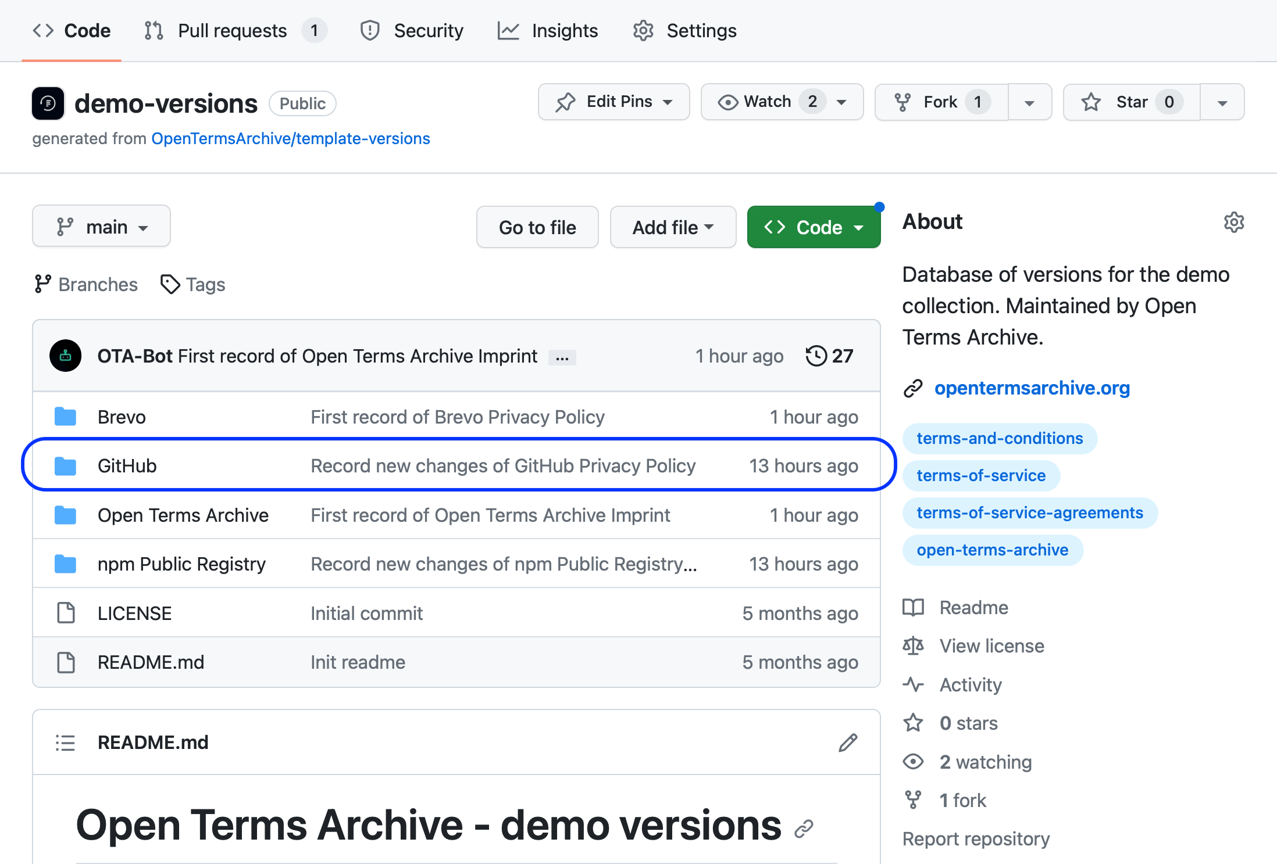Visit the opentermsarchive.org website link
This screenshot has width=1277, height=864.
1032,388
